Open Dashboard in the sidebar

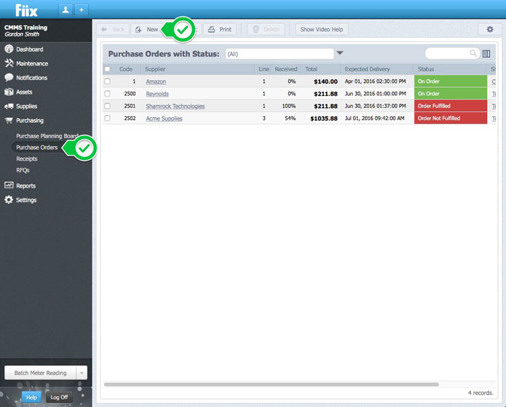point(30,49)
